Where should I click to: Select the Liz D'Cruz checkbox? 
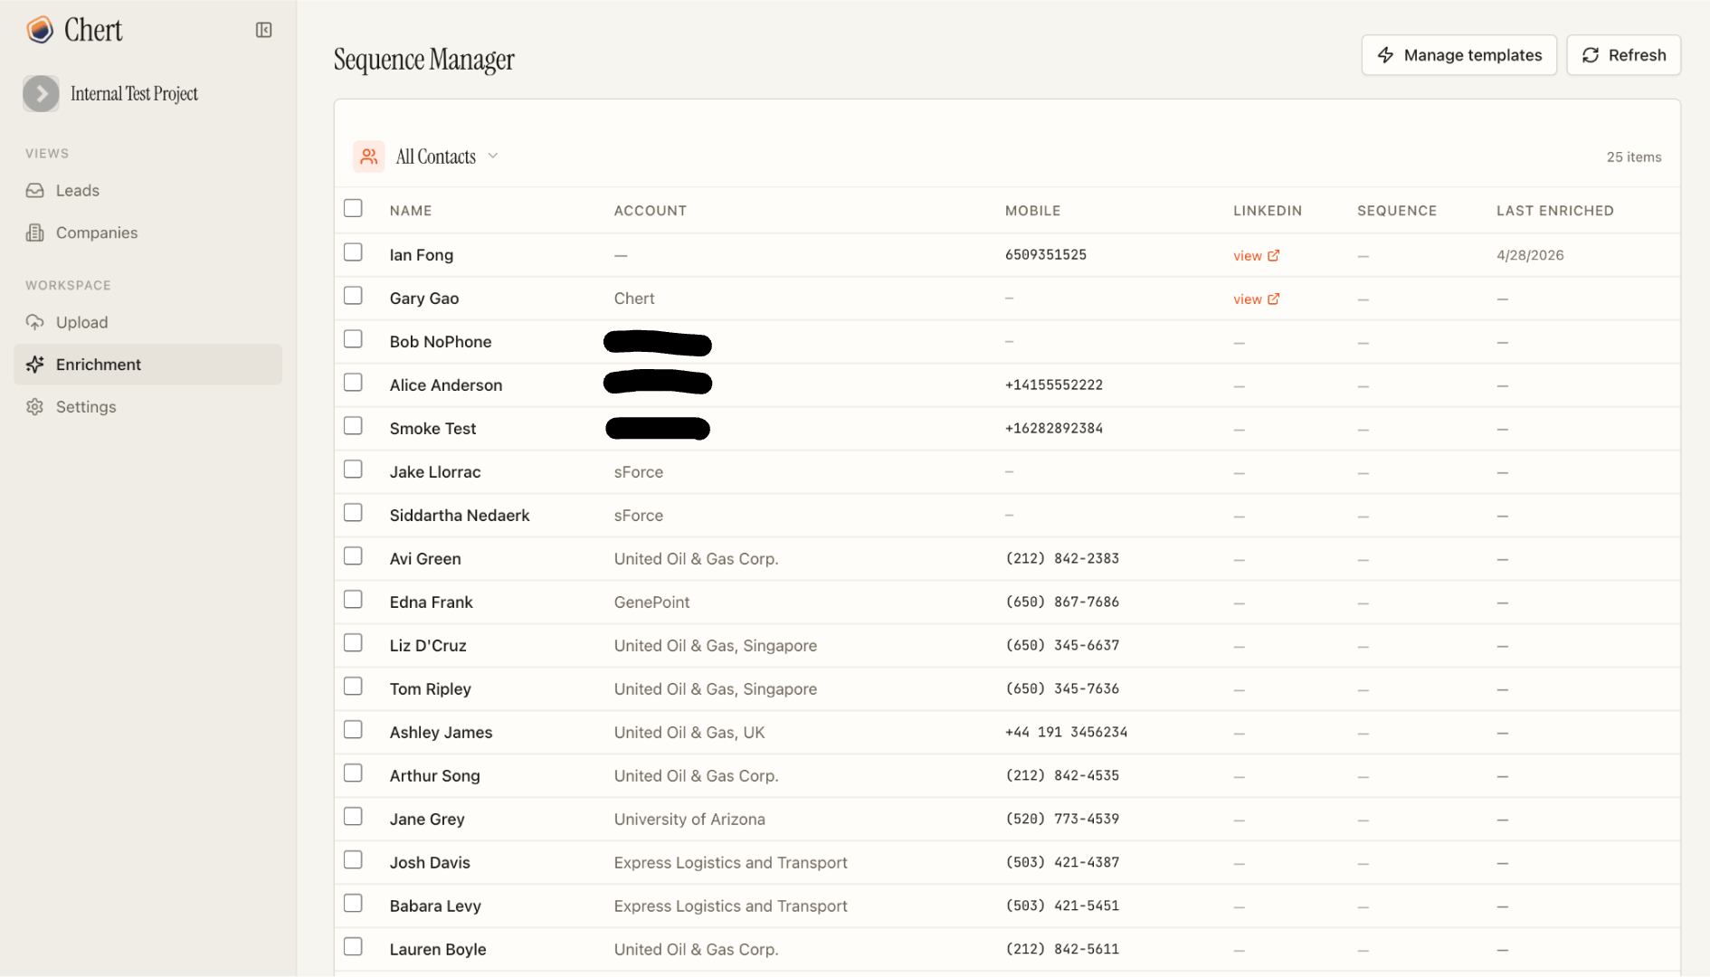pos(353,643)
